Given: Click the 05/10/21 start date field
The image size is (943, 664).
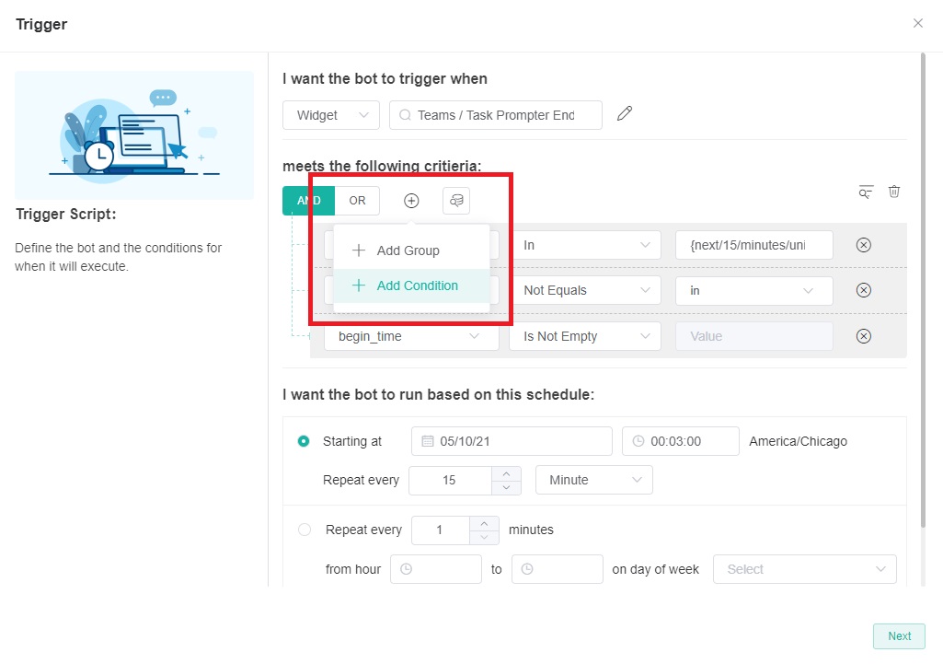Looking at the screenshot, I should [x=512, y=441].
